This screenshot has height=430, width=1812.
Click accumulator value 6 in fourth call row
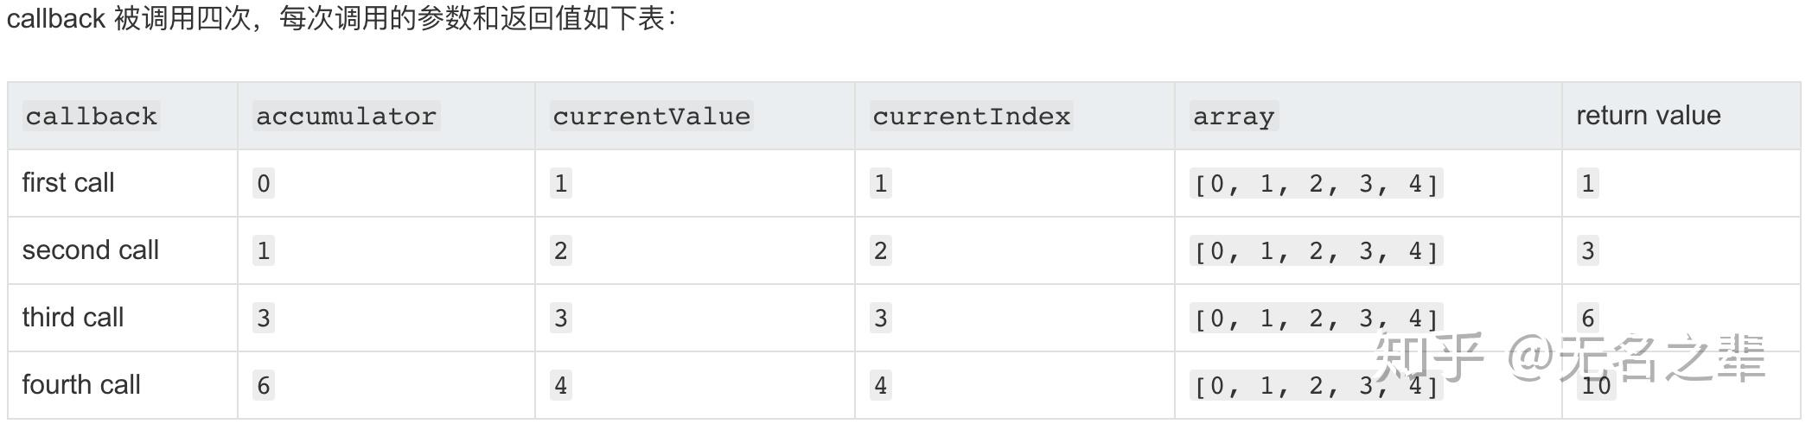(264, 385)
